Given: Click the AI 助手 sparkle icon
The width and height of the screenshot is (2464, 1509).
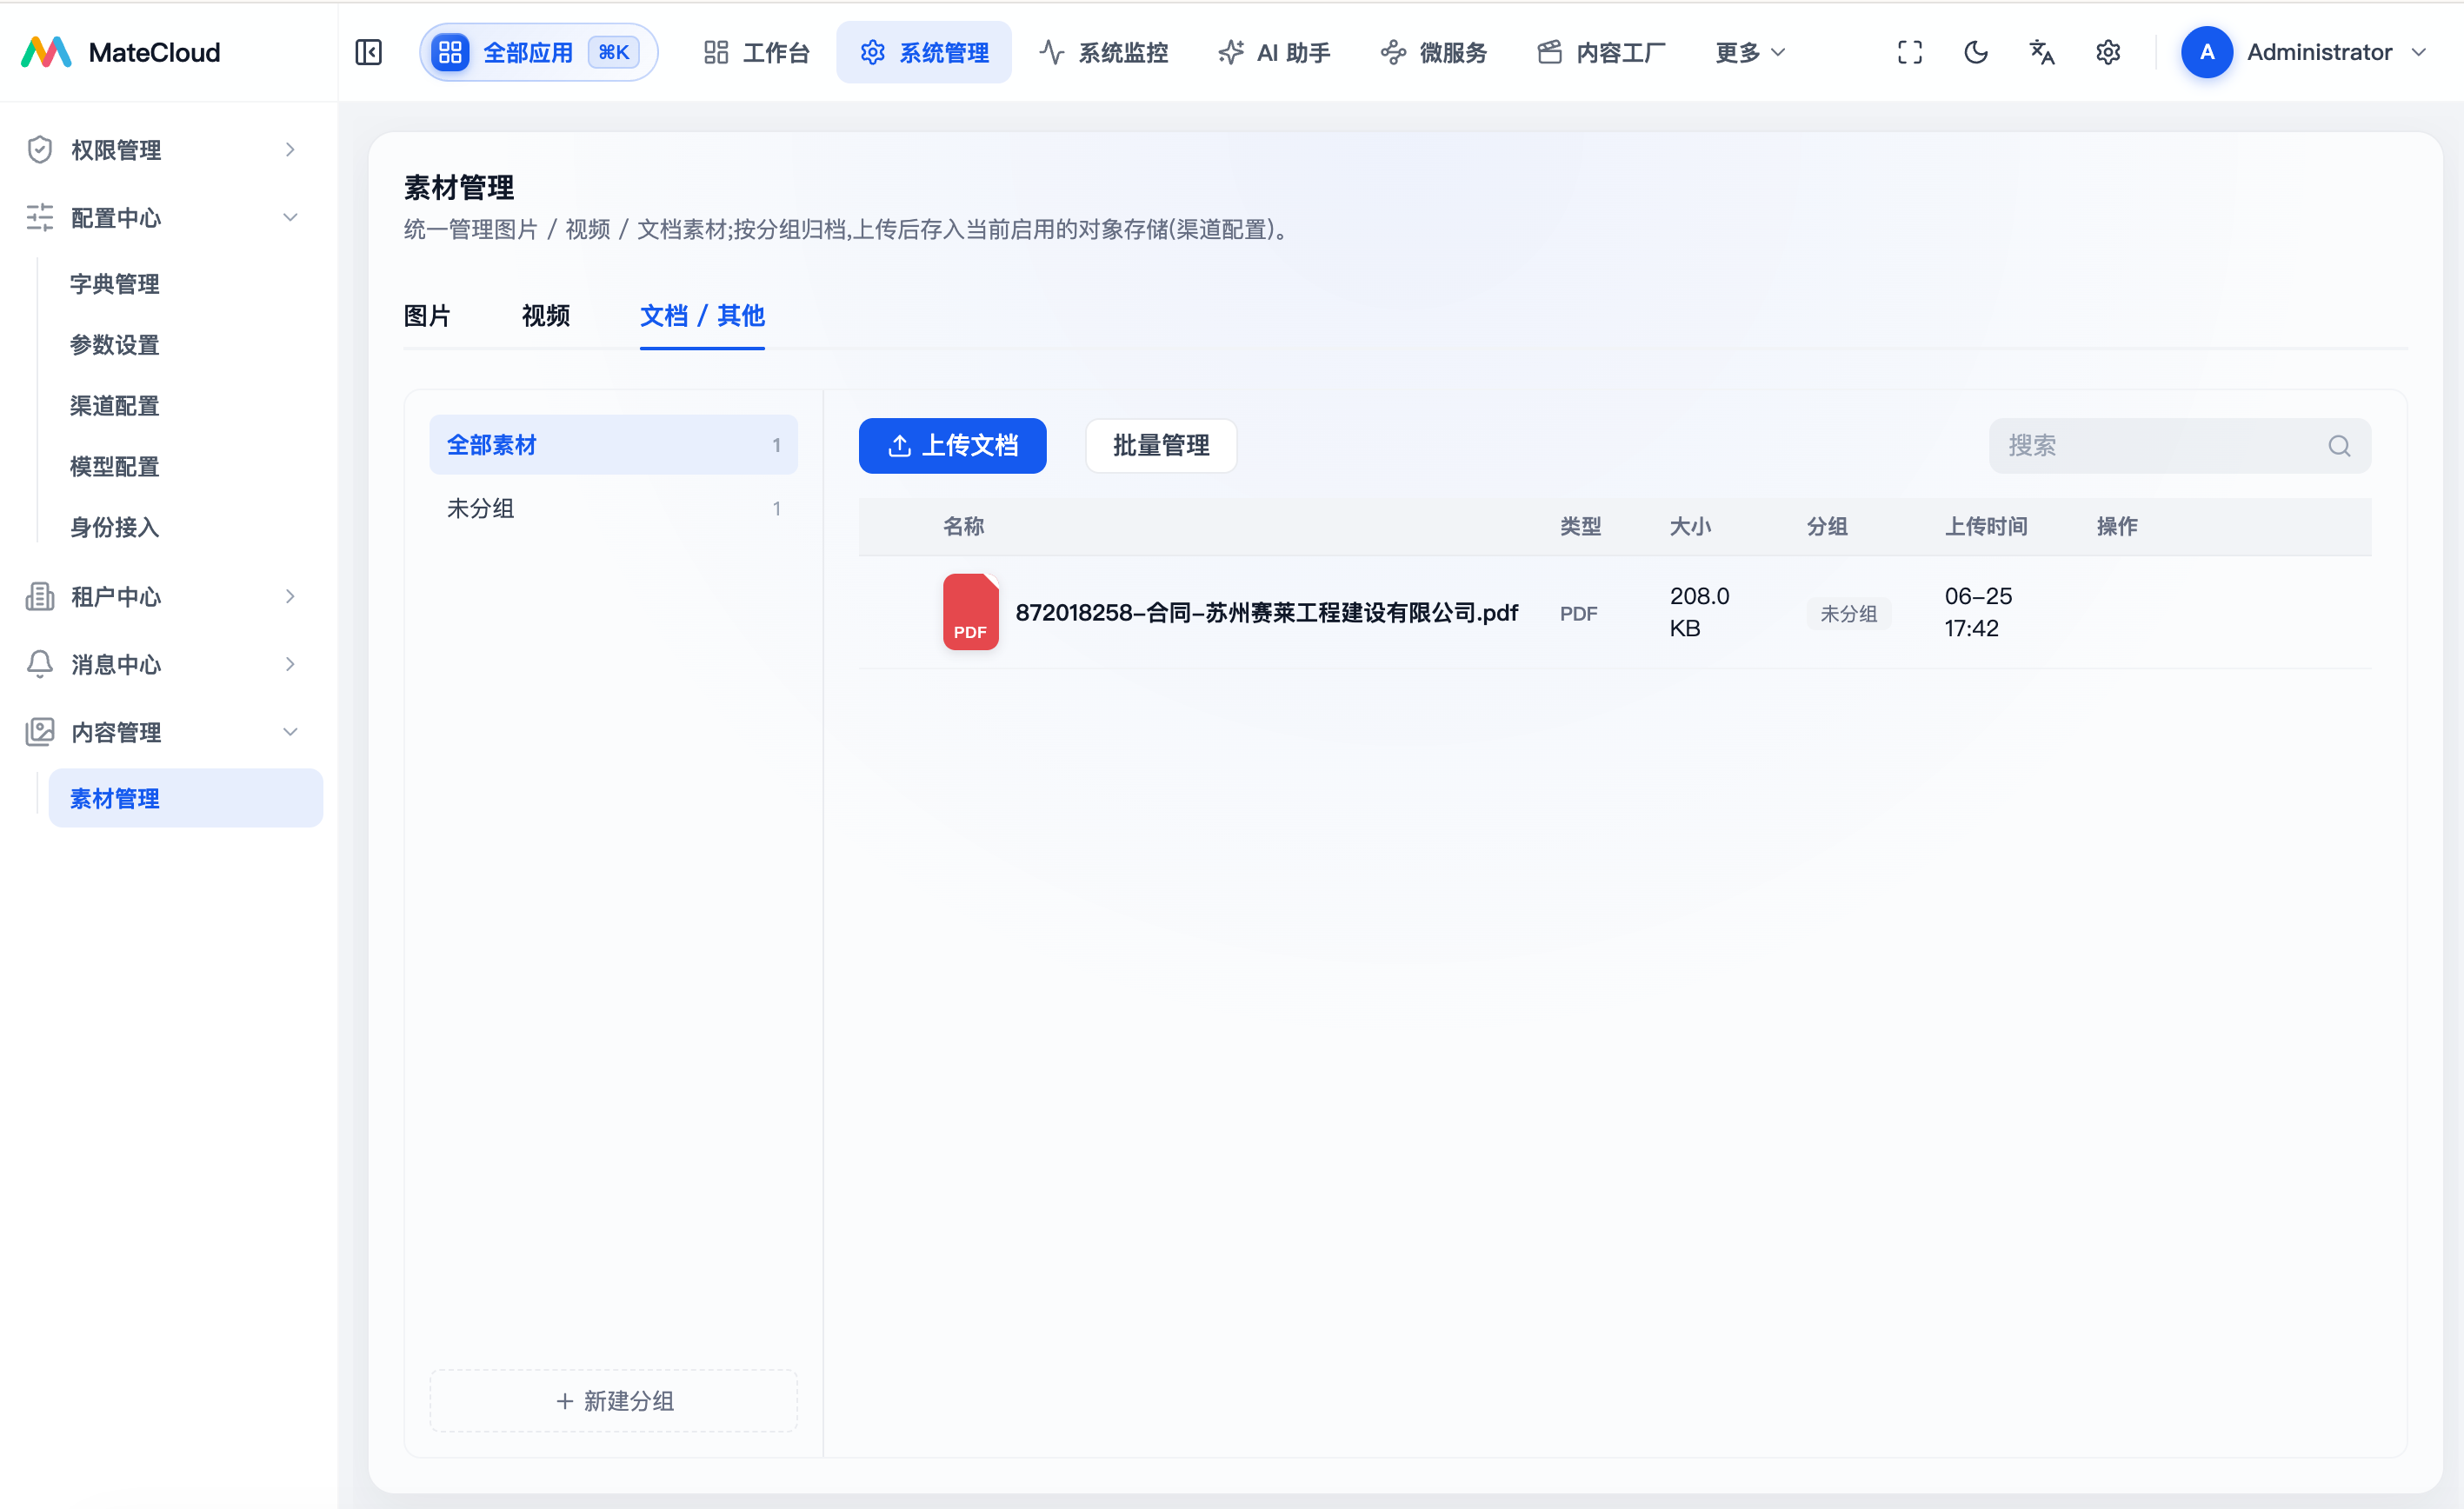Looking at the screenshot, I should (1230, 52).
